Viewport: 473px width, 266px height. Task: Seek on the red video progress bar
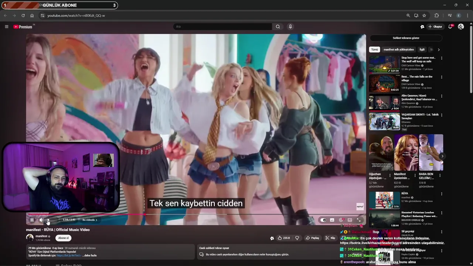[x=196, y=214]
